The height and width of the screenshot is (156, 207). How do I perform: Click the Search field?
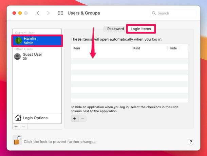pyautogui.click(x=173, y=13)
